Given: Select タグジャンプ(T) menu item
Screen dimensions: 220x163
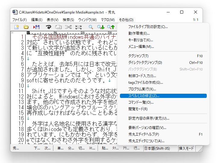Looking at the screenshot, I should click(x=163, y=56).
